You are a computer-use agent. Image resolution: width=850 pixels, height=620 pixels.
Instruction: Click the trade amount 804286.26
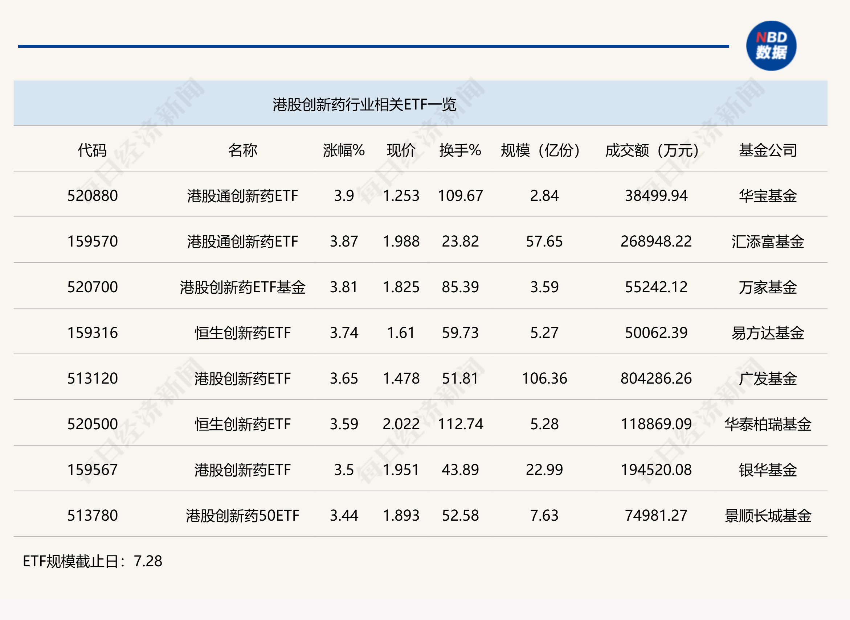[x=656, y=378]
